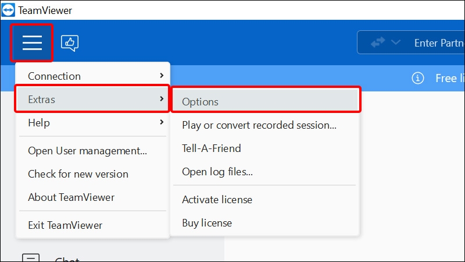
Task: Click the thumbs-up feedback icon
Action: pyautogui.click(x=70, y=43)
